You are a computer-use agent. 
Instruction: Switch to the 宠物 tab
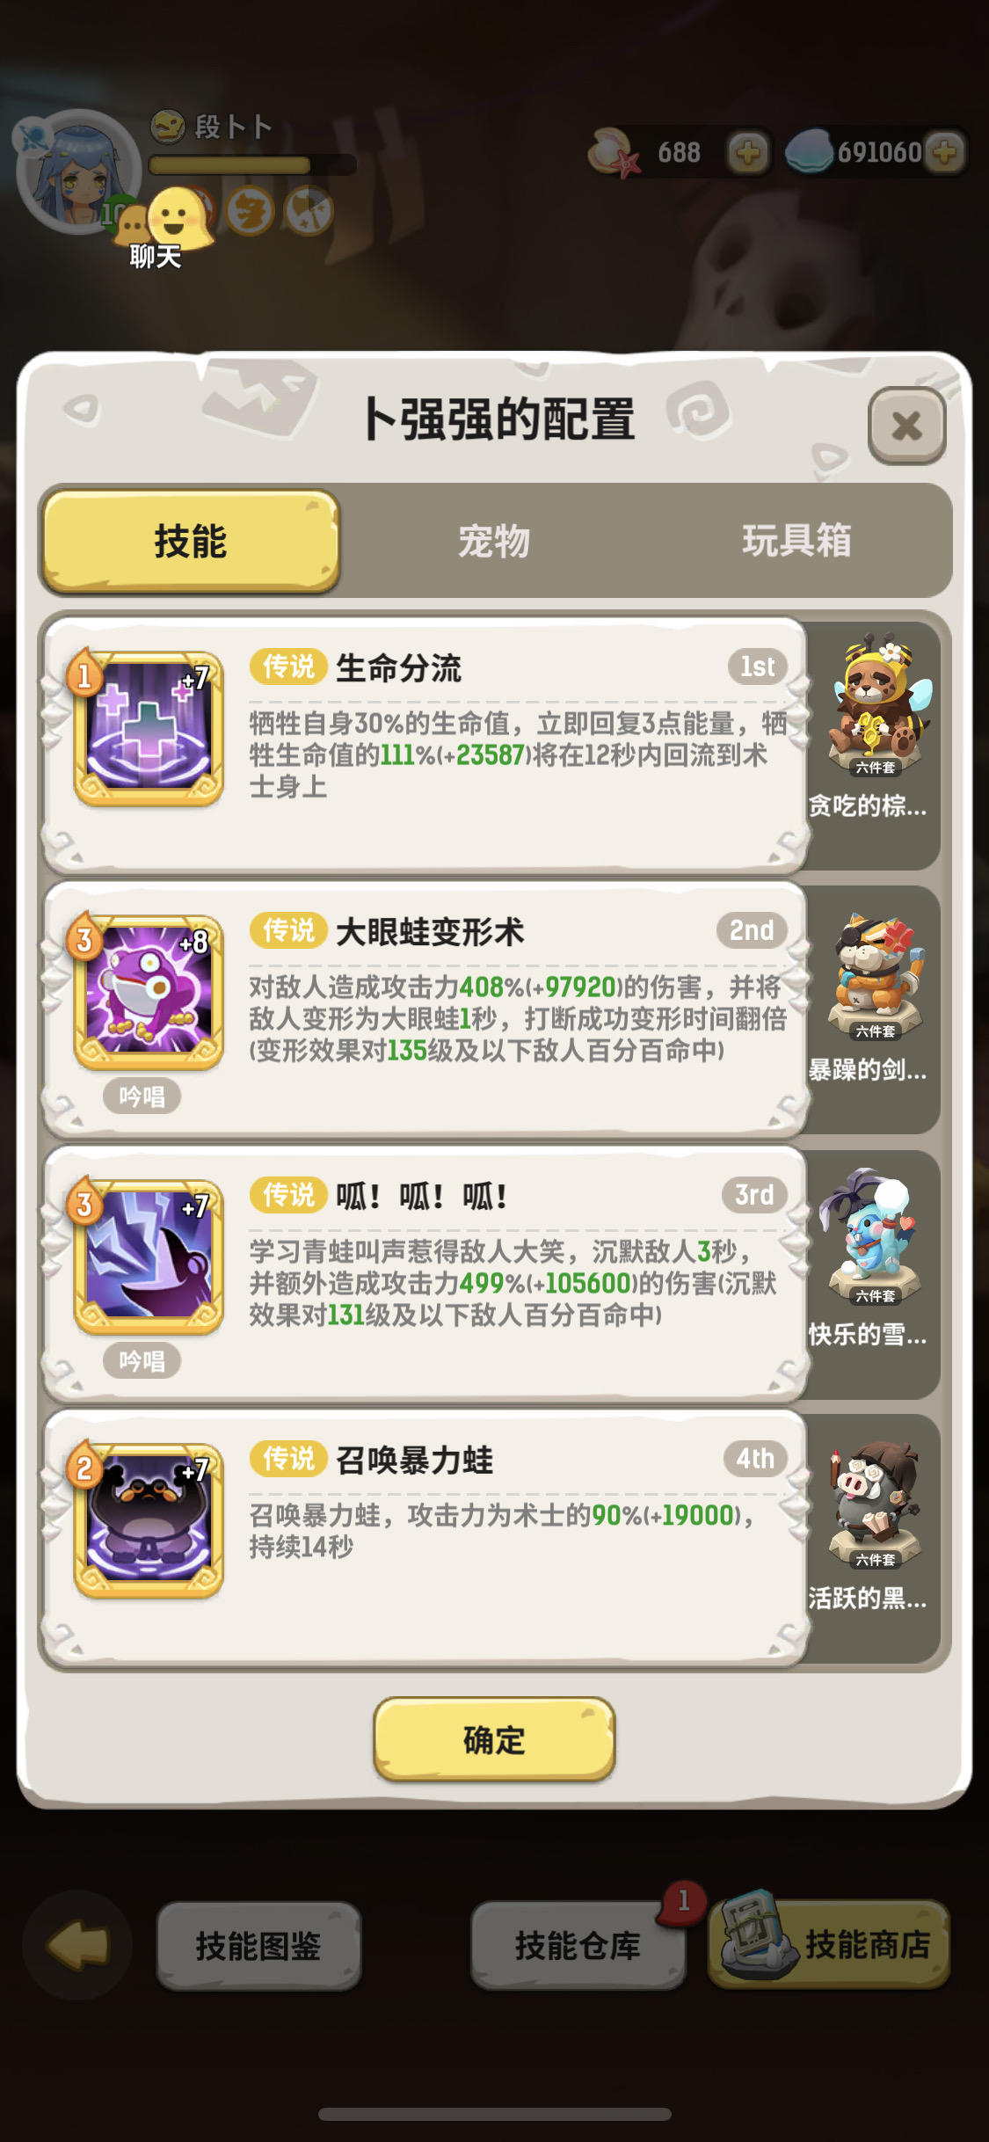[x=494, y=541]
